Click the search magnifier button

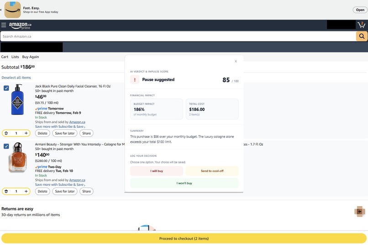362,36
